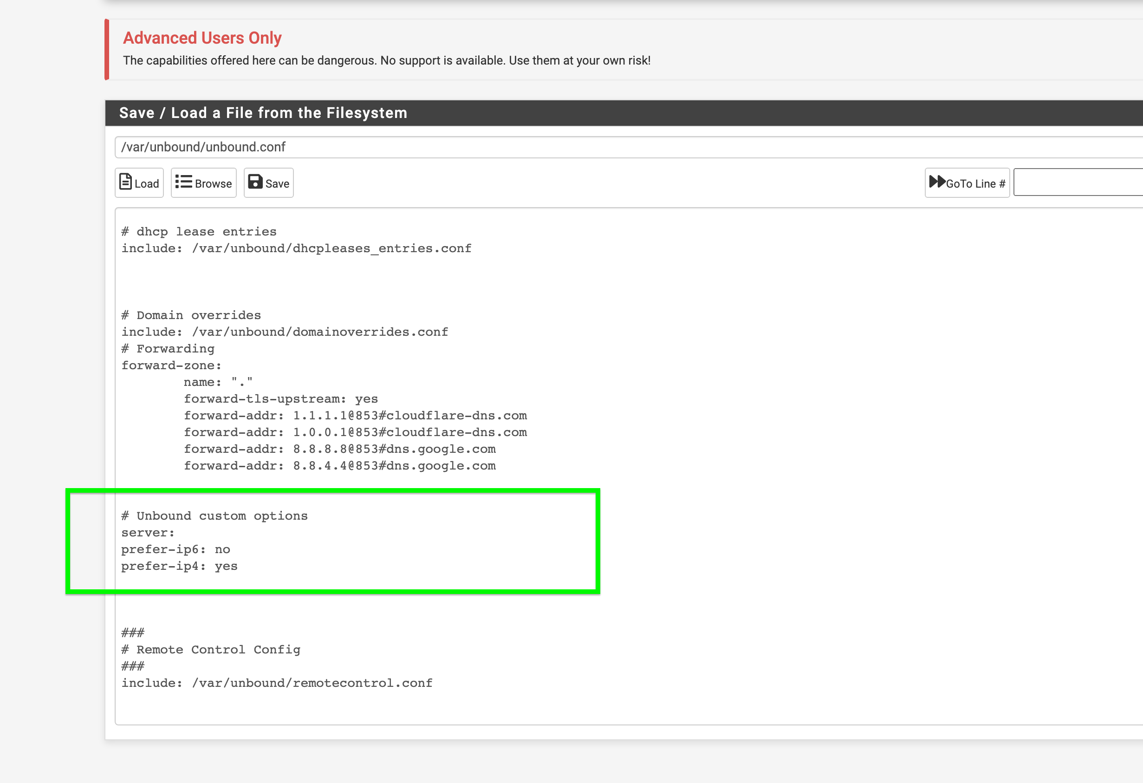
Task: Open the Browse file list button
Action: pyautogui.click(x=204, y=183)
